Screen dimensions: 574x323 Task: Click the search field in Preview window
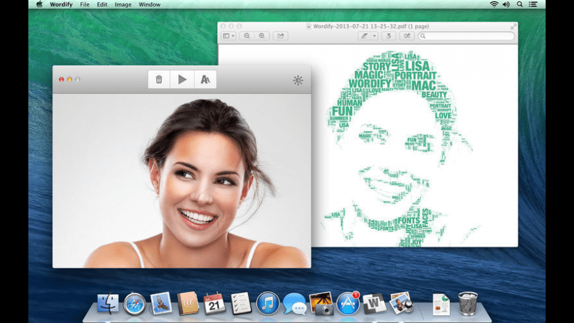coord(466,36)
